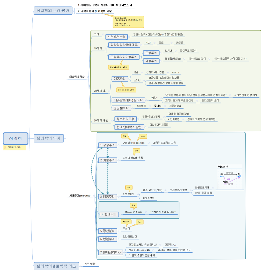Click the Freud callout label
The image size is (264, 273).
click(139, 222)
